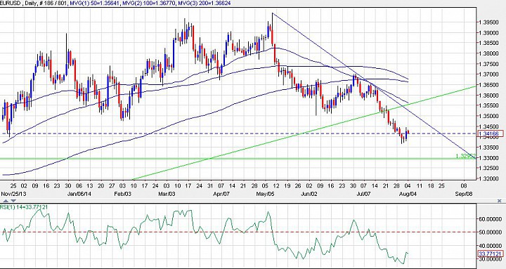Click the Aug/04 date label
Screen dimensions: 506x269
tap(407, 194)
